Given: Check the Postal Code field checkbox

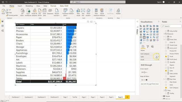Looking at the screenshot, I should [166, 45].
